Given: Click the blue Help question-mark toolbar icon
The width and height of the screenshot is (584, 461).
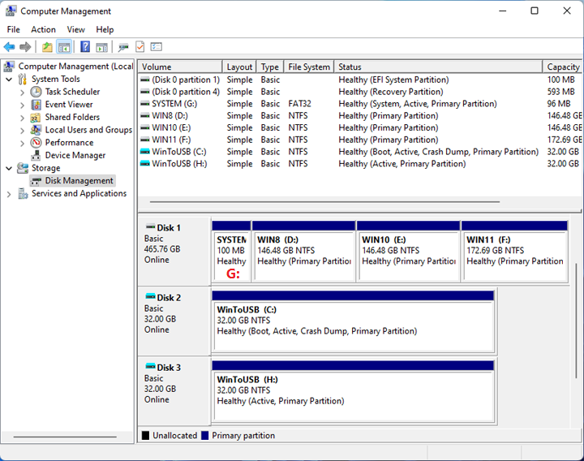Looking at the screenshot, I should (x=85, y=47).
